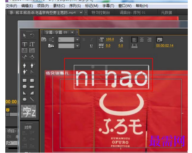Click the font size value 100.0
The image size is (192, 153).
(110, 39)
